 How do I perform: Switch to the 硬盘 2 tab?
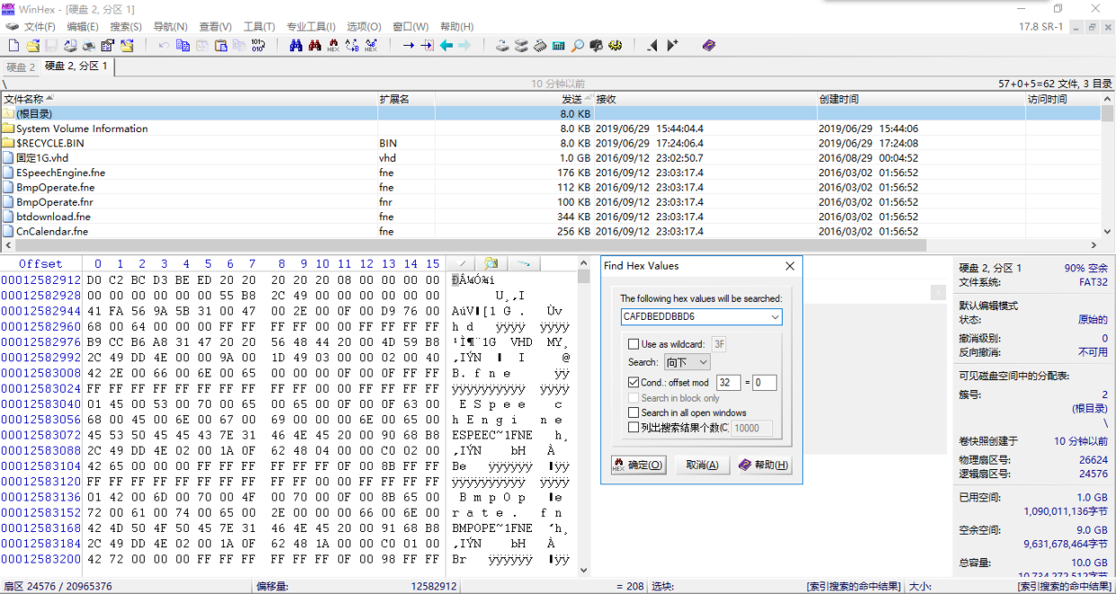click(x=21, y=67)
